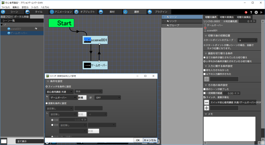Click the メモ text area
This screenshot has width=265, height=145.
[230, 129]
